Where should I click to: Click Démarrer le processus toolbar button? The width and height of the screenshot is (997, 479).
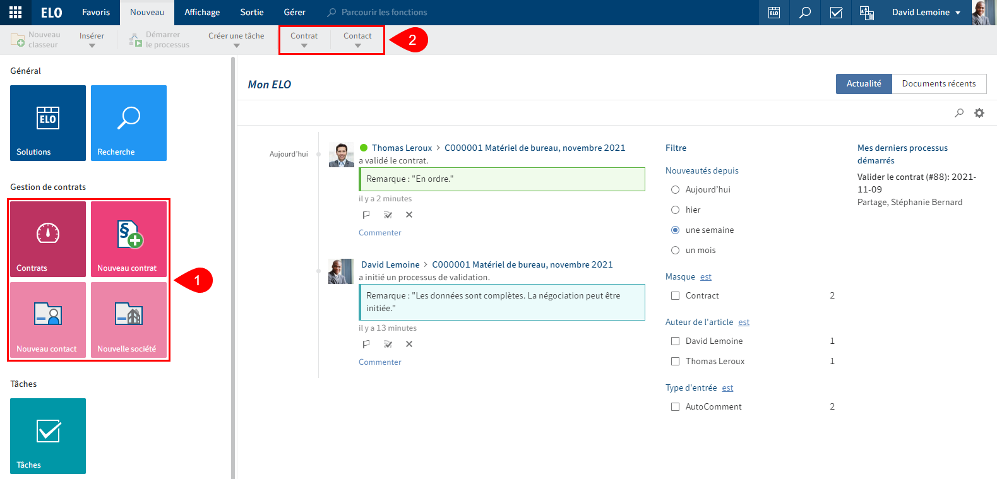click(159, 40)
